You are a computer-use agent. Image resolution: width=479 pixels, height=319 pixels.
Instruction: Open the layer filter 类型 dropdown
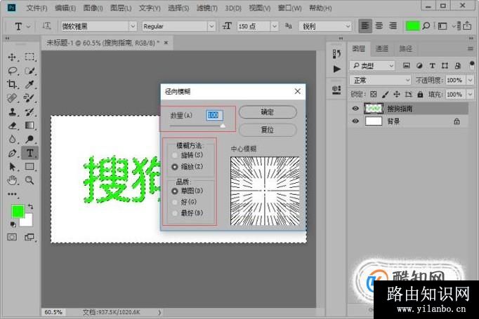click(x=372, y=66)
